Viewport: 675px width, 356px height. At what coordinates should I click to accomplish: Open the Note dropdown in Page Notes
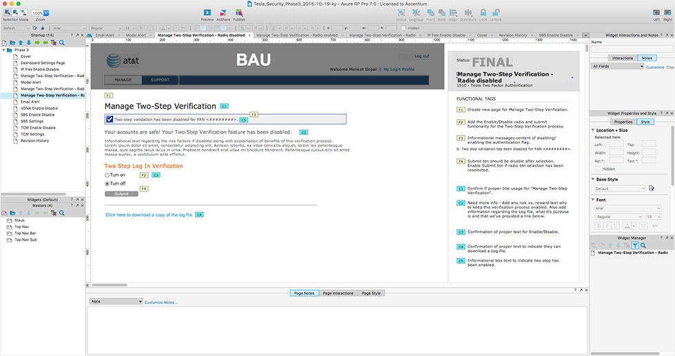tap(116, 302)
